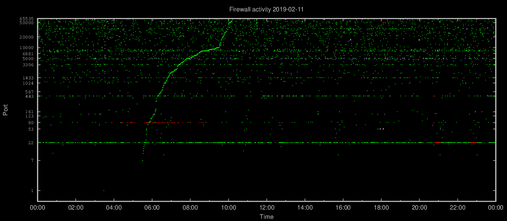The height and width of the screenshot is (221, 507).
Task: Select the port axis label '443'
Action: click(29, 96)
